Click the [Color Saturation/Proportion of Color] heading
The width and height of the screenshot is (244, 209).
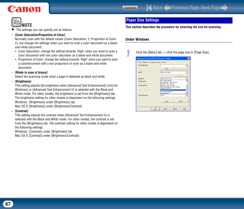point(40,35)
